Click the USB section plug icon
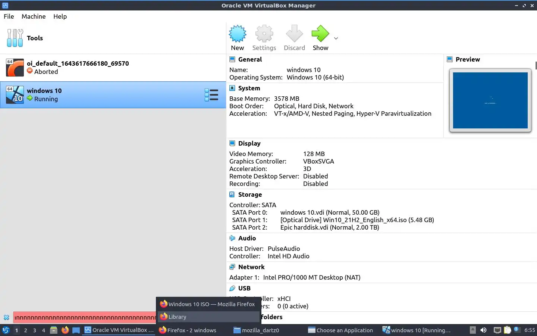This screenshot has width=537, height=336. point(232,288)
